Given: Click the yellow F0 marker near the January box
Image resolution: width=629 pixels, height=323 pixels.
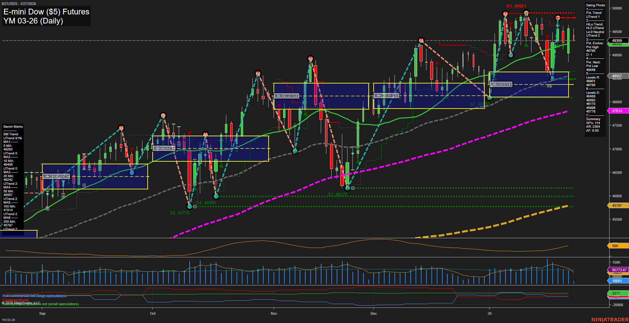Looking at the screenshot, I should [550, 87].
